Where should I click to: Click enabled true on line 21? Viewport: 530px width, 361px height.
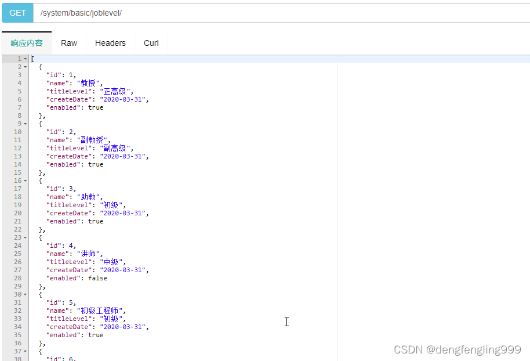[x=96, y=221]
